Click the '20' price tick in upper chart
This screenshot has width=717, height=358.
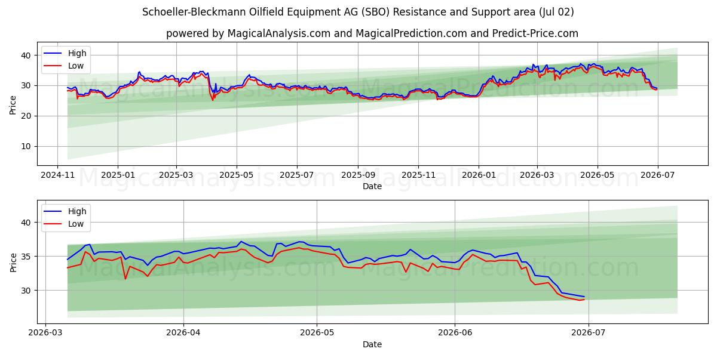point(27,116)
